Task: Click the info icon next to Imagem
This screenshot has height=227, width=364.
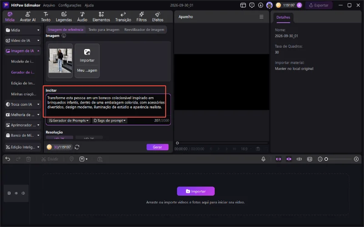Action: point(64,36)
